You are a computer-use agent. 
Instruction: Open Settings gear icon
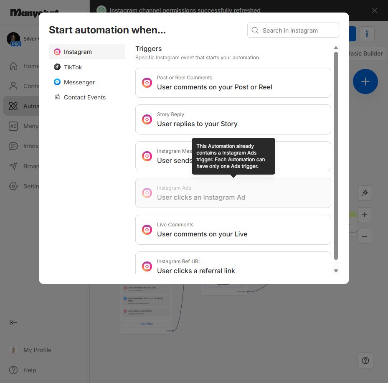13,186
